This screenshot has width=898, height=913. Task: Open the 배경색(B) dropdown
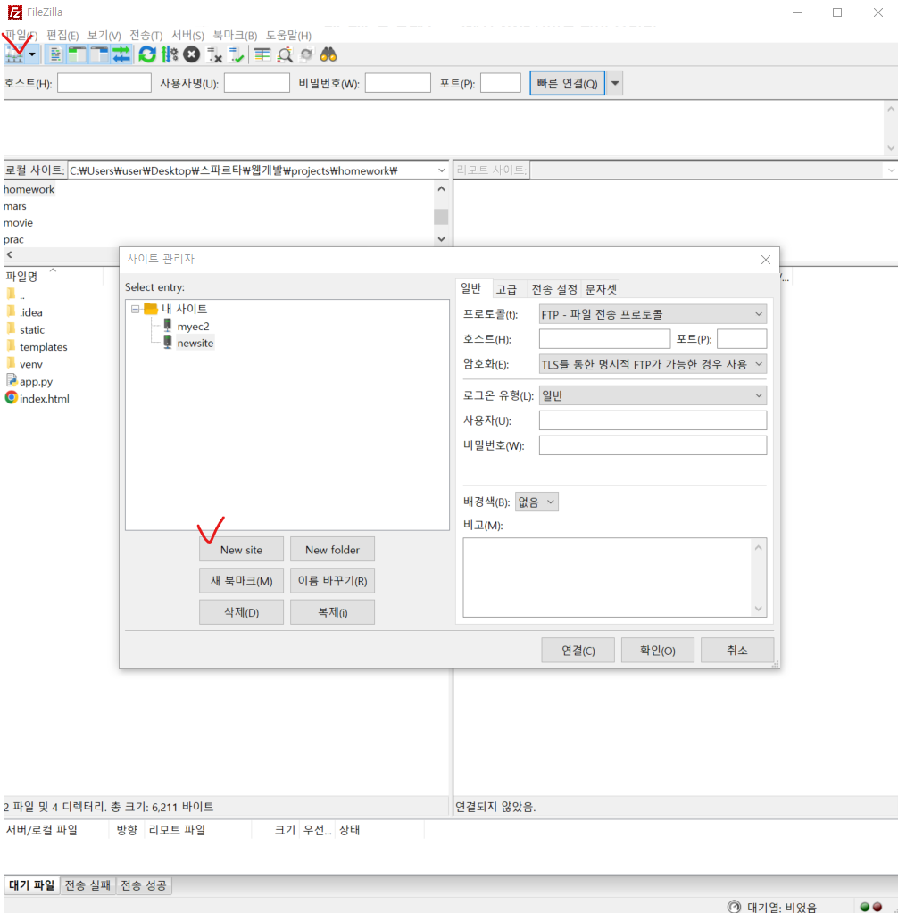(x=537, y=502)
